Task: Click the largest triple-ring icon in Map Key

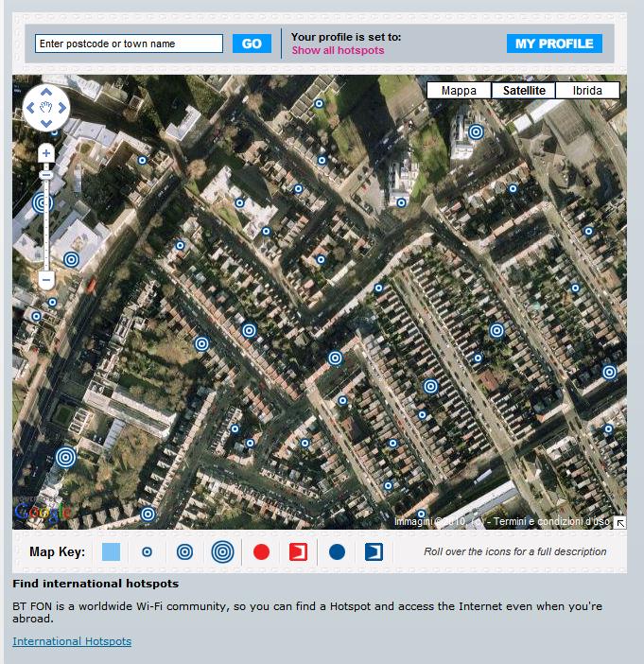Action: 223,551
